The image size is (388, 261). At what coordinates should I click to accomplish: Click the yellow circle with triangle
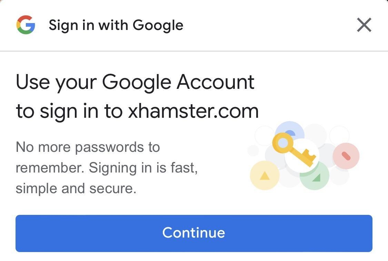coord(265,176)
